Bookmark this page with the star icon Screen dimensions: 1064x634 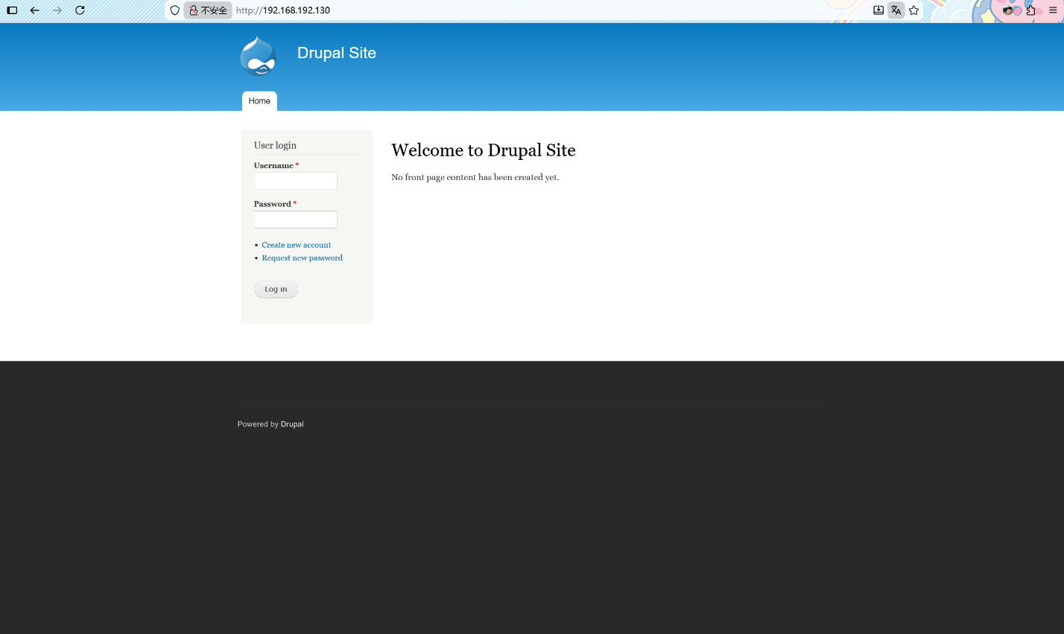click(x=913, y=10)
